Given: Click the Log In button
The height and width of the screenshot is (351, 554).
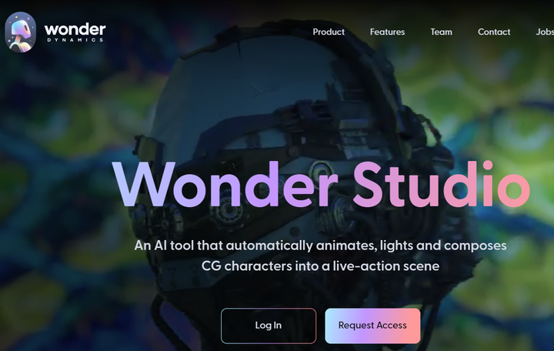Looking at the screenshot, I should 269,326.
